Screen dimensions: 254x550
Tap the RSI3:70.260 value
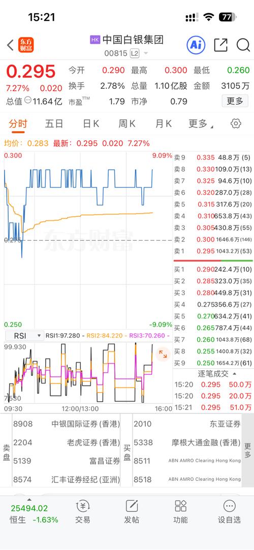tap(147, 336)
